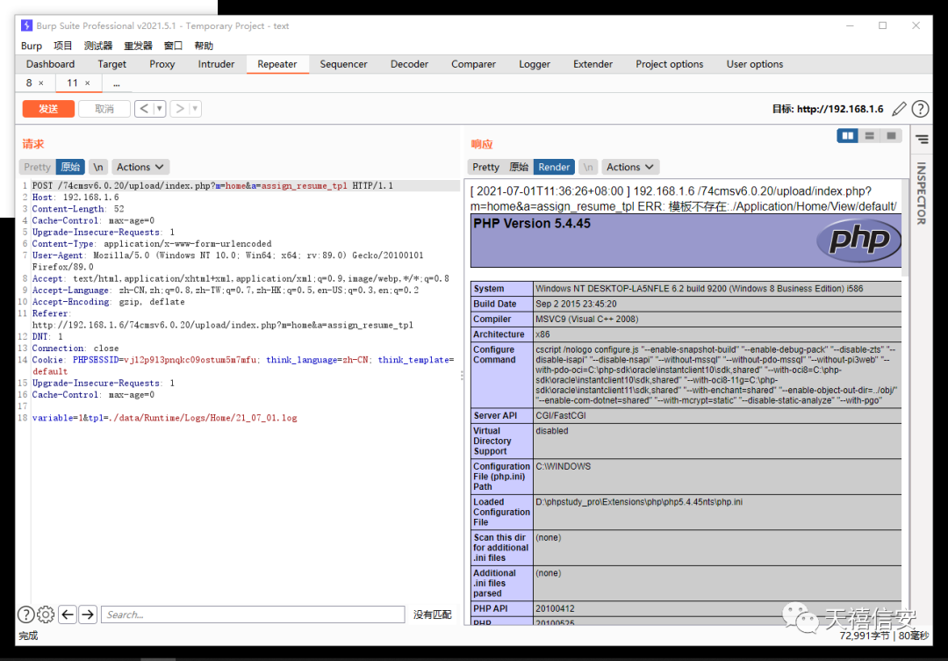Screen dimensions: 948x661
Task: Click the 发送 send button
Action: click(48, 109)
